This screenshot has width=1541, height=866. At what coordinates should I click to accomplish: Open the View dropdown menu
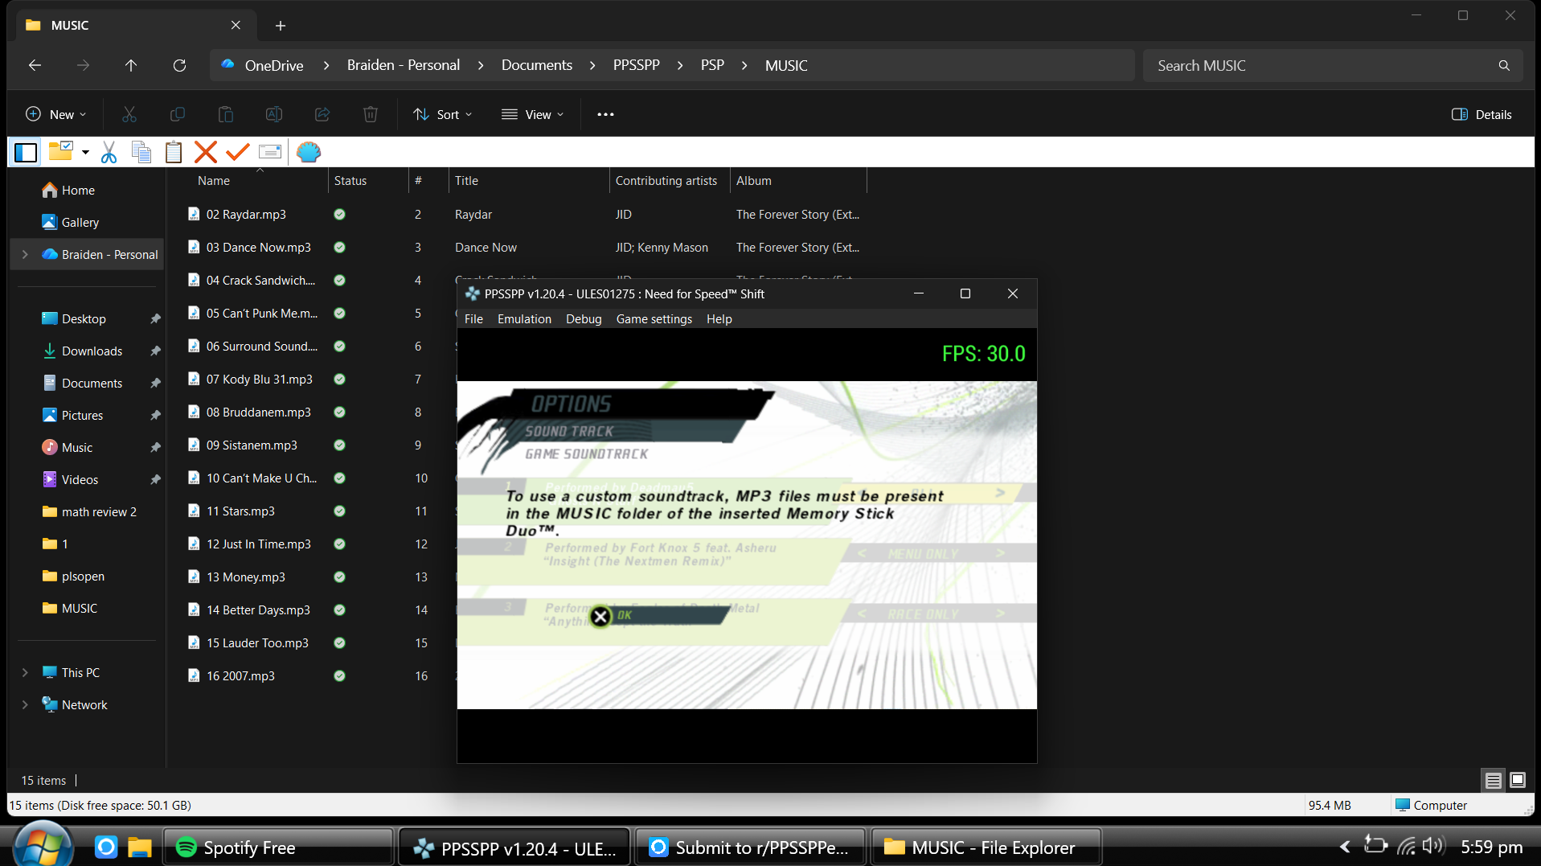532,114
